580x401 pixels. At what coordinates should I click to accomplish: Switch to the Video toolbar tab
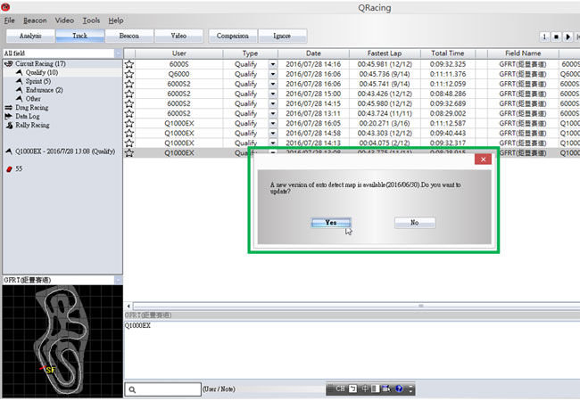tap(178, 36)
